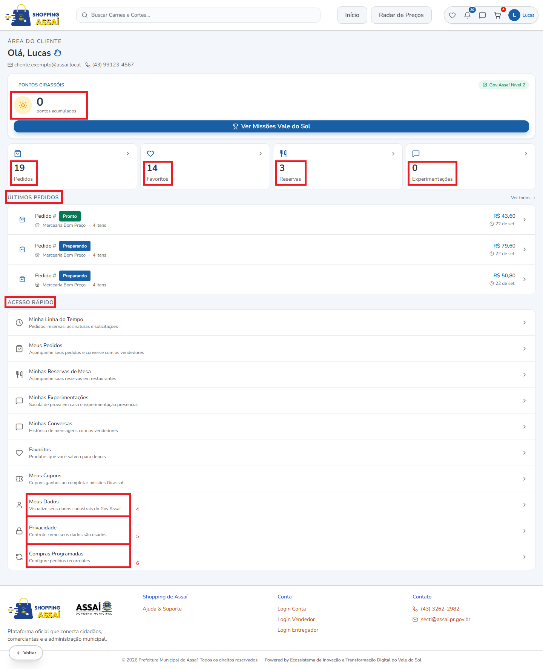Click the Ajuda & Suporte footer link

pos(162,609)
